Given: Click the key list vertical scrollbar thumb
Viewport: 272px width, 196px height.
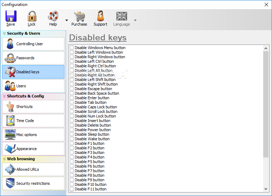Looking at the screenshot, I should pos(266,104).
